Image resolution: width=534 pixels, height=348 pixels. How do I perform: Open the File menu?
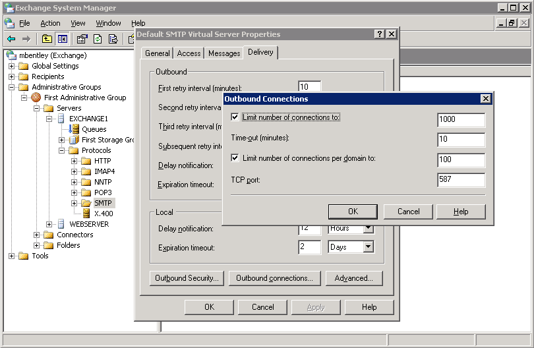(x=24, y=23)
